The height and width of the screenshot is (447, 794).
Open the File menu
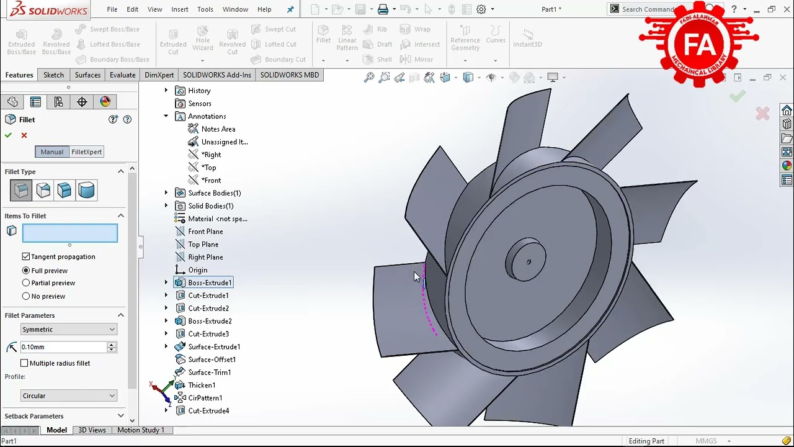[x=112, y=9]
